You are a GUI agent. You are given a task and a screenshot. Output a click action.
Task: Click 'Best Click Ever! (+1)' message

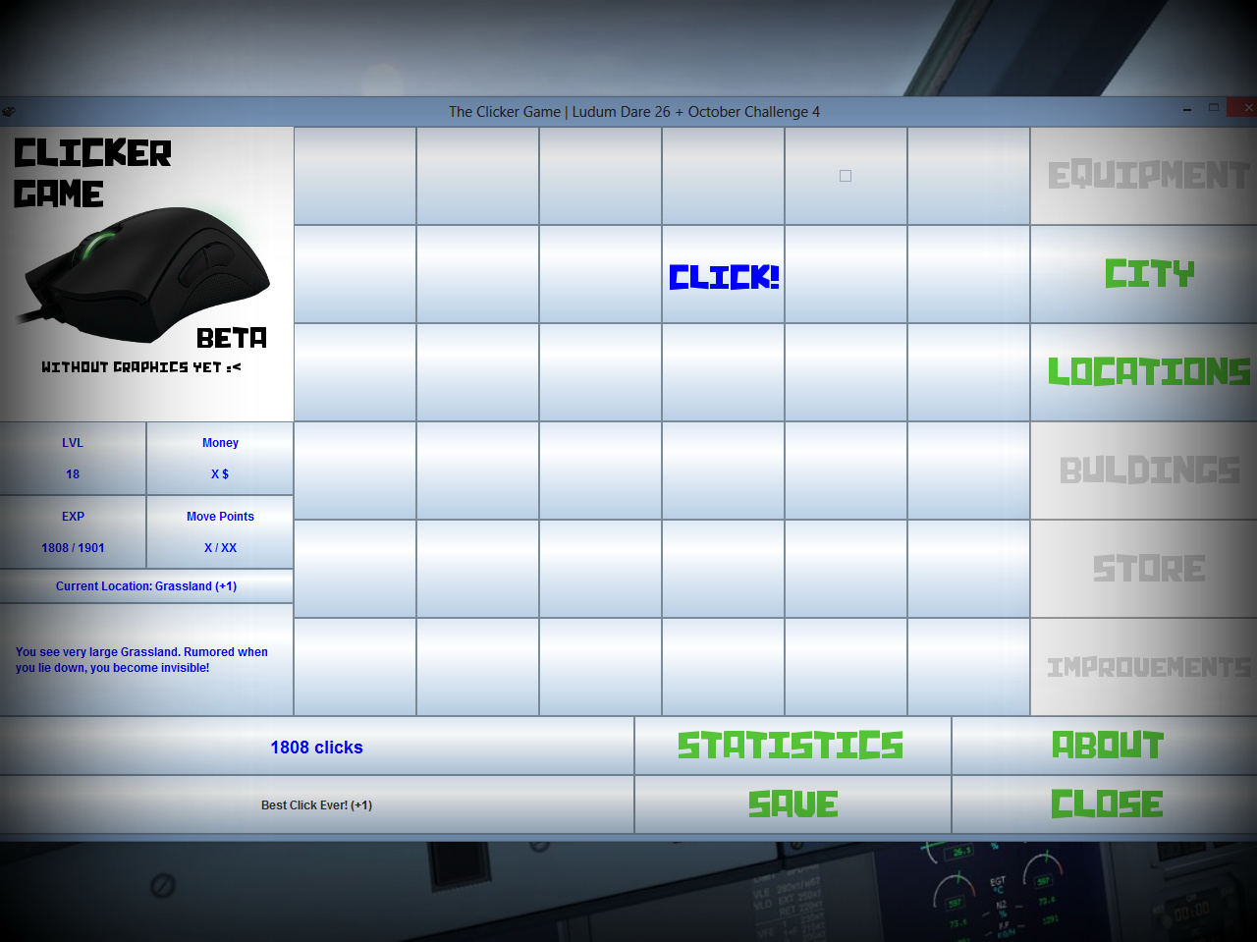click(x=316, y=805)
